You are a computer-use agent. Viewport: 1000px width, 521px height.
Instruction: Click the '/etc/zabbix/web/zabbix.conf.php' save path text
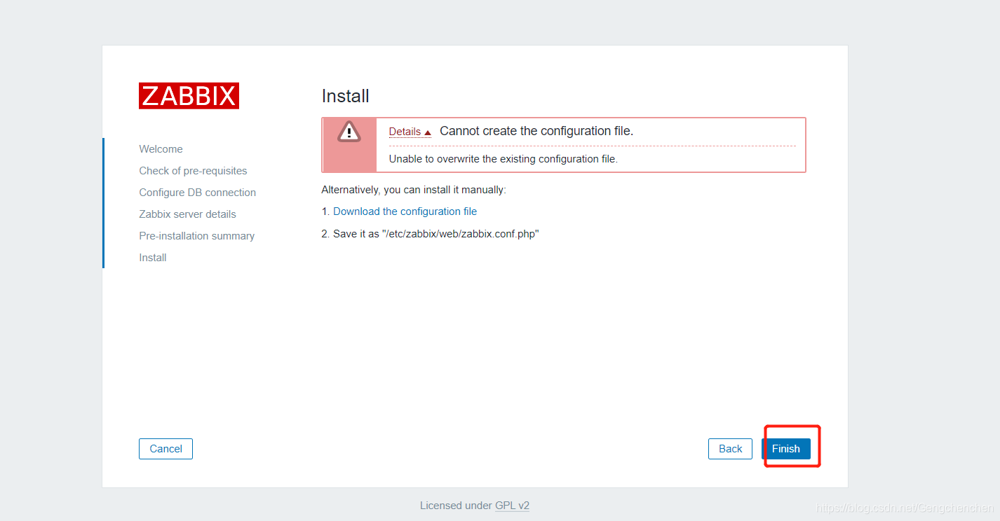pos(460,234)
